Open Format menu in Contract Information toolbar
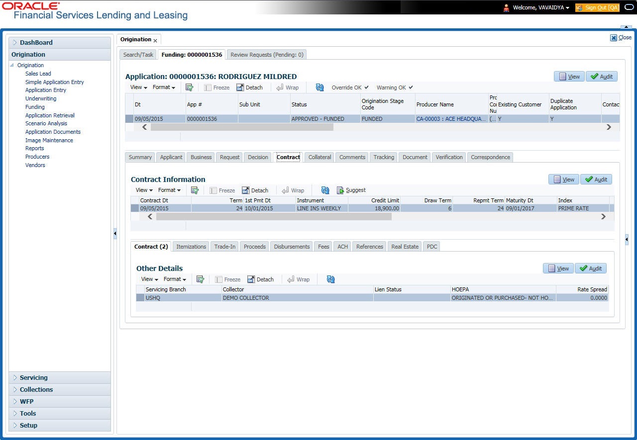The image size is (637, 440). click(x=169, y=190)
